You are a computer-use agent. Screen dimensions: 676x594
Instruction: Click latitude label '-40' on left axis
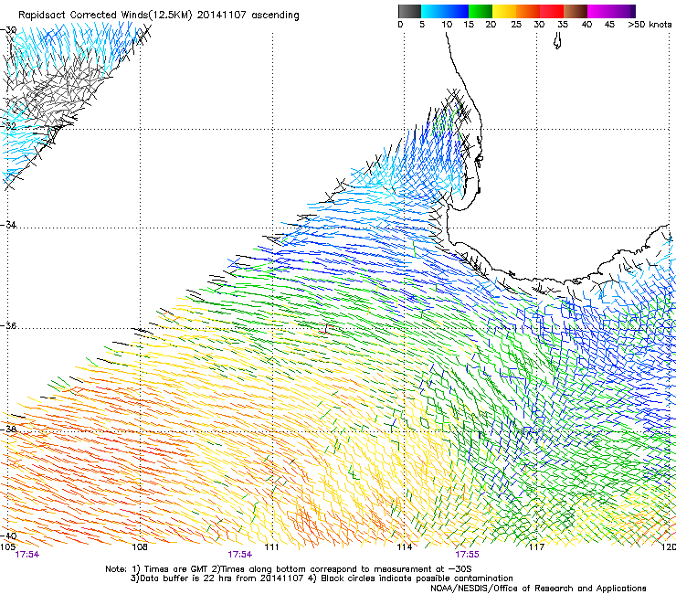coord(8,536)
